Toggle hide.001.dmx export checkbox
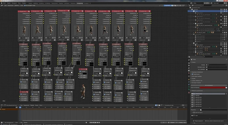The width and height of the screenshot is (228, 125). 192,97
